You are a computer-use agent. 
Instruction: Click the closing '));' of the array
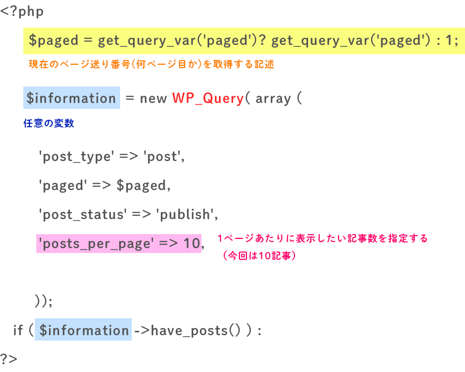tap(43, 301)
